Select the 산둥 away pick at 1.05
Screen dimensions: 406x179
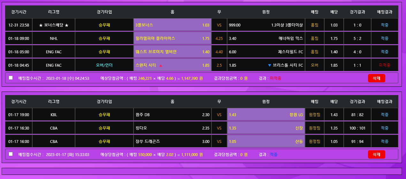[x=266, y=142]
